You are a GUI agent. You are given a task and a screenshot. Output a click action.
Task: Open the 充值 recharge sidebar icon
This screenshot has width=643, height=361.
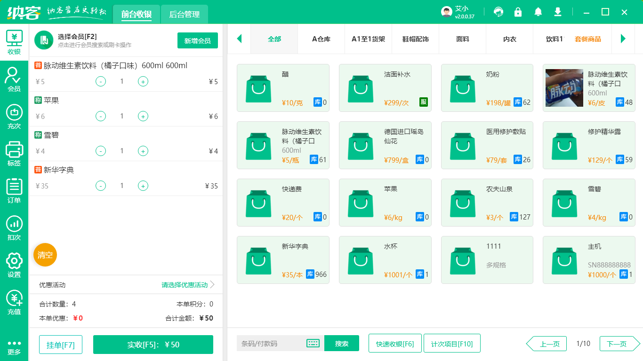[x=14, y=302]
